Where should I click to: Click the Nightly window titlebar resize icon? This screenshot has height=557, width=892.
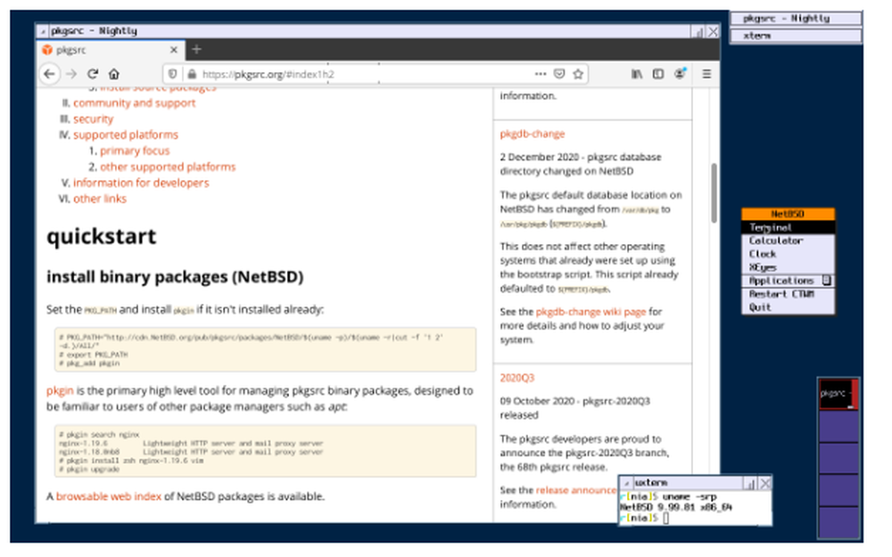pos(698,32)
